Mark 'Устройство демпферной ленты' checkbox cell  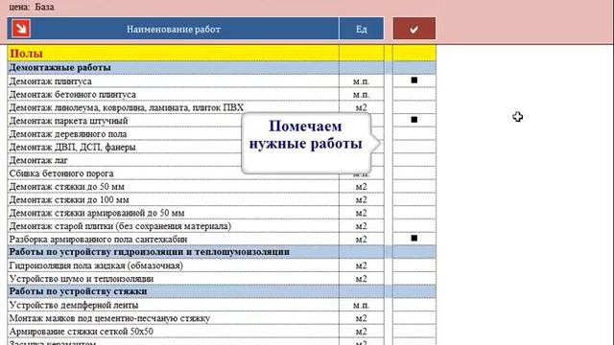(x=413, y=305)
